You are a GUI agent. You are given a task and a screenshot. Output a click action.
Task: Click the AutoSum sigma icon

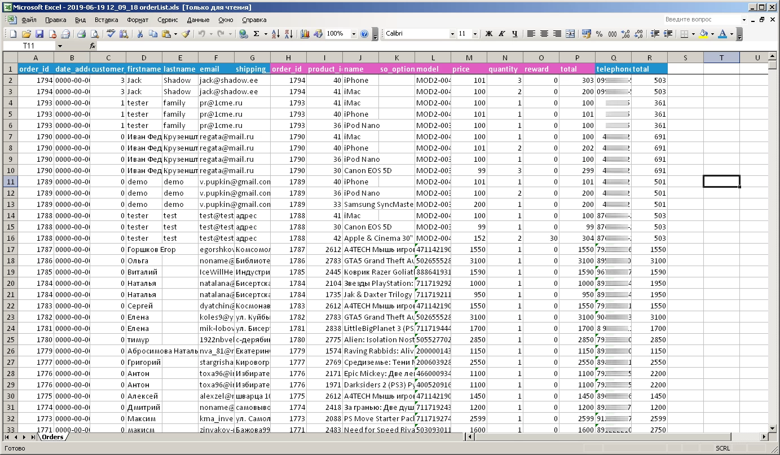tap(257, 34)
